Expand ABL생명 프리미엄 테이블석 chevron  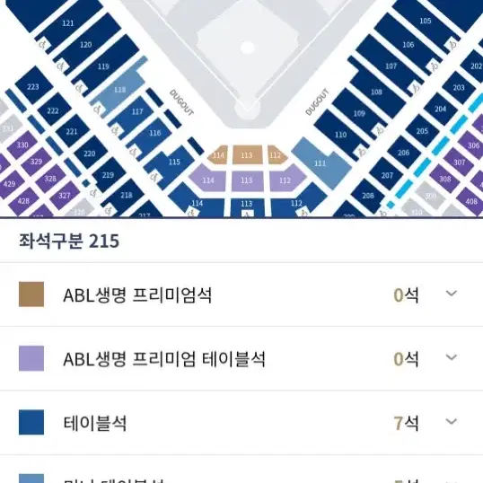452,357
